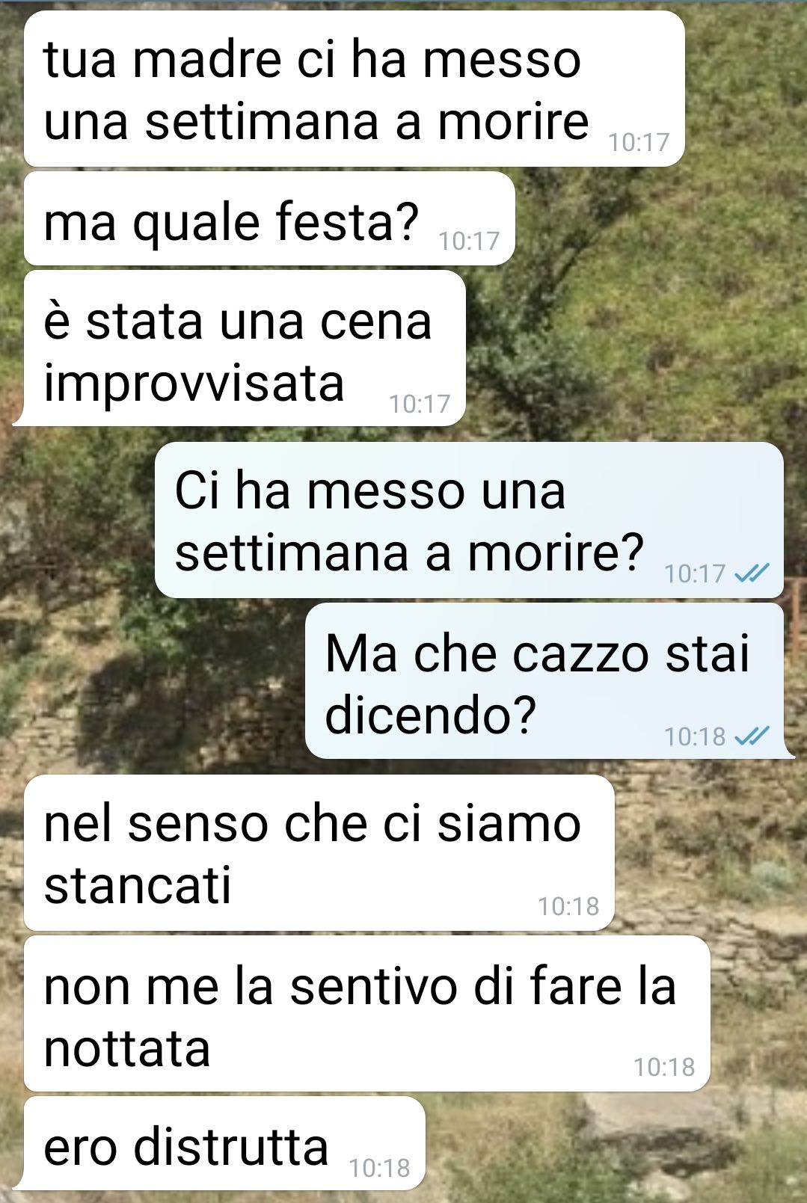Click the 10:17 timestamp under 'improvvisata'
Screen dimensions: 807x1203
click(420, 404)
